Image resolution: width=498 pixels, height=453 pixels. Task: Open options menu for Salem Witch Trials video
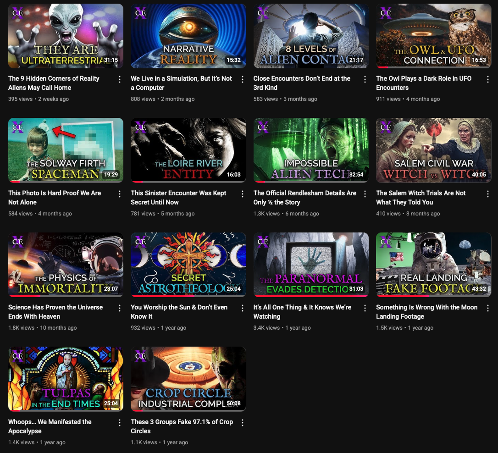(488, 194)
